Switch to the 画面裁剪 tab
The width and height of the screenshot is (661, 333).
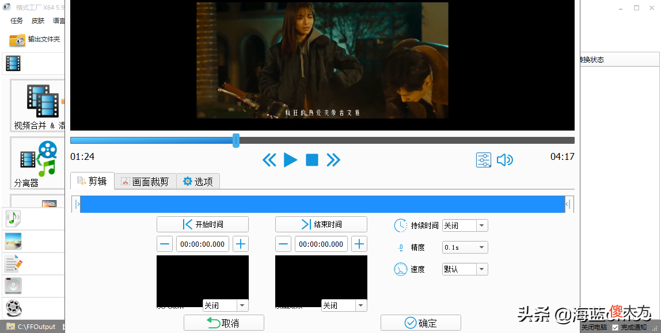[145, 181]
